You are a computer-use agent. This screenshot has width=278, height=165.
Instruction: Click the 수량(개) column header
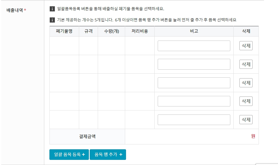[111, 31]
